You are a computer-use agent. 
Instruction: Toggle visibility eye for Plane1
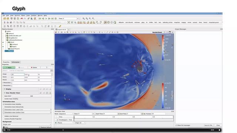(3, 51)
